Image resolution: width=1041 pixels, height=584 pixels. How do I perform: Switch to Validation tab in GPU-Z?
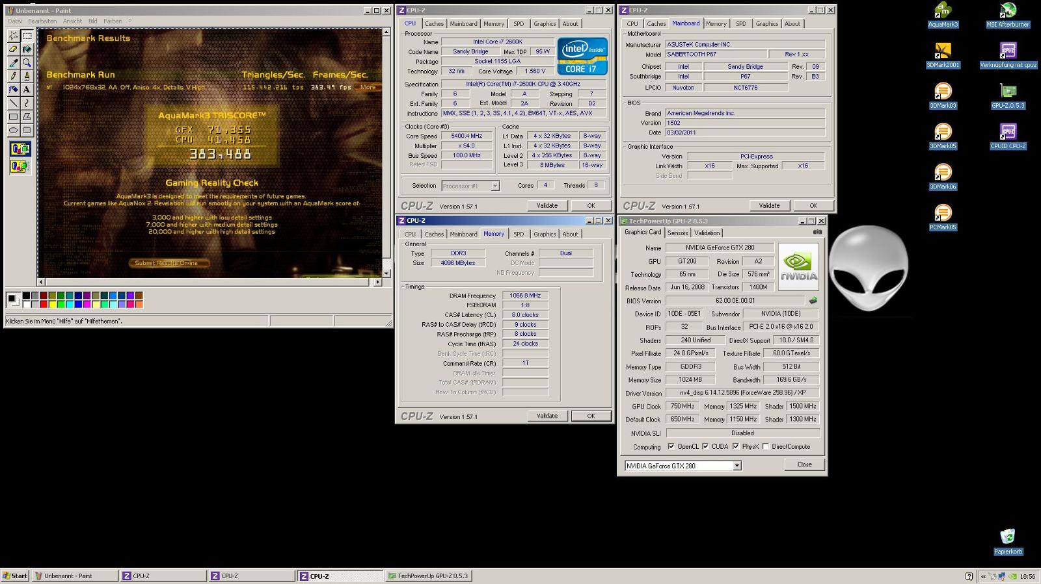coord(707,233)
